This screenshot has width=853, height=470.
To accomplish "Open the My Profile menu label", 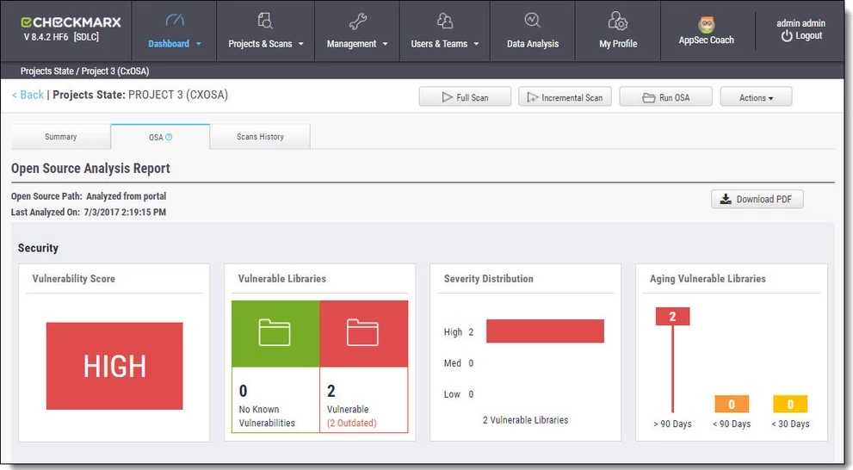I will tap(618, 44).
